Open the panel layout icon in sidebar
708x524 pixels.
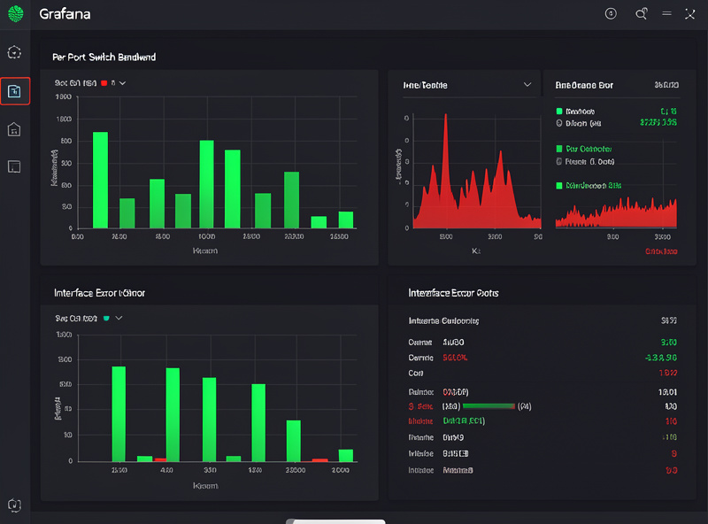pos(14,166)
